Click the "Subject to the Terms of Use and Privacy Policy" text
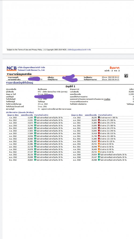Screen dimensions: 134x239 [x=25, y=50]
